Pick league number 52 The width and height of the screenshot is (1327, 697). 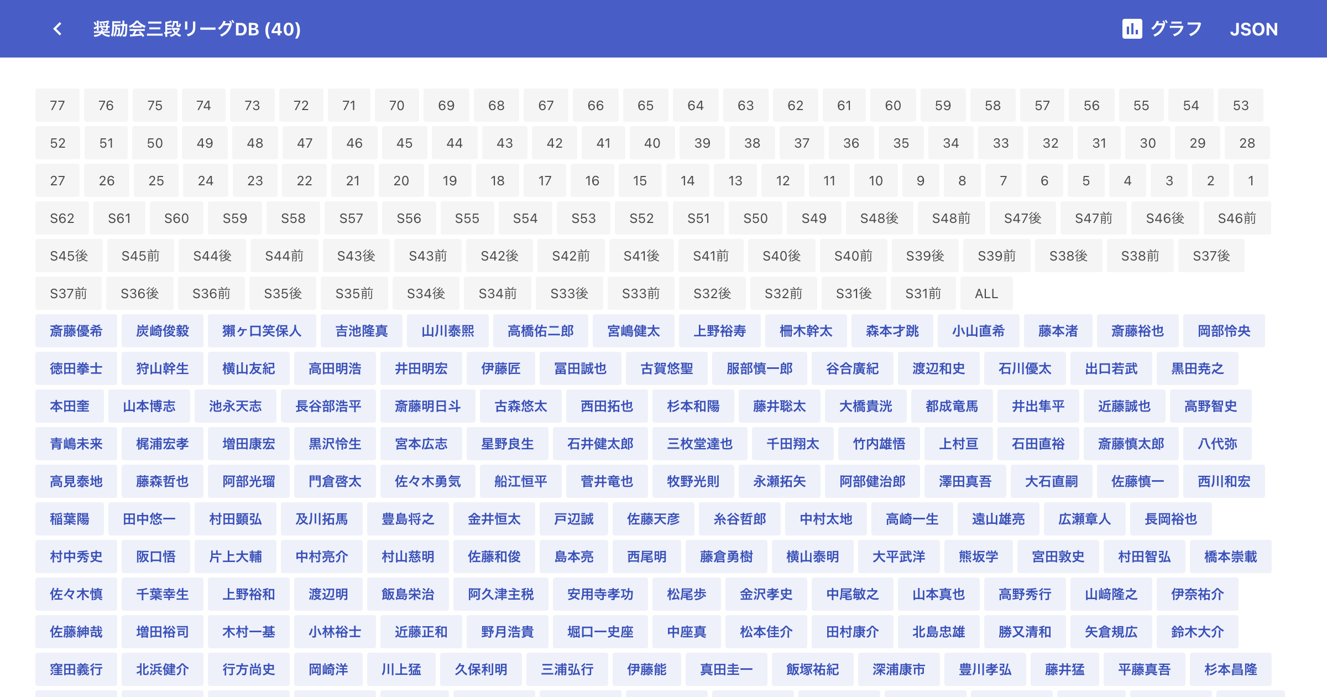(58, 143)
